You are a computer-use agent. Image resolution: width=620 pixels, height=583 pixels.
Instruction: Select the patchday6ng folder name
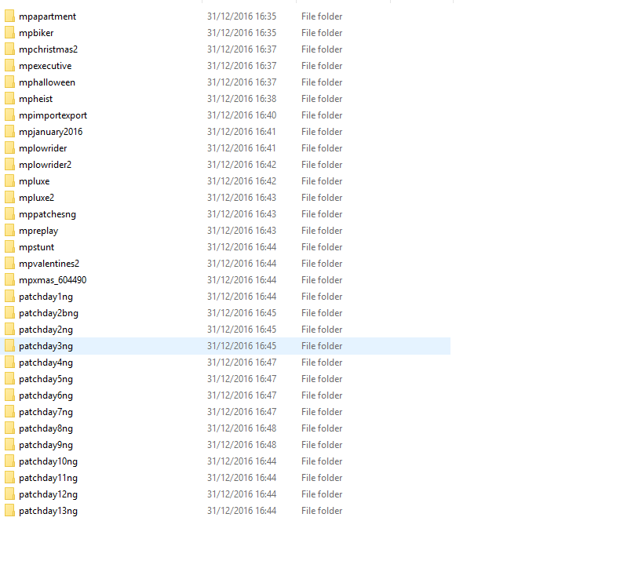(x=46, y=395)
